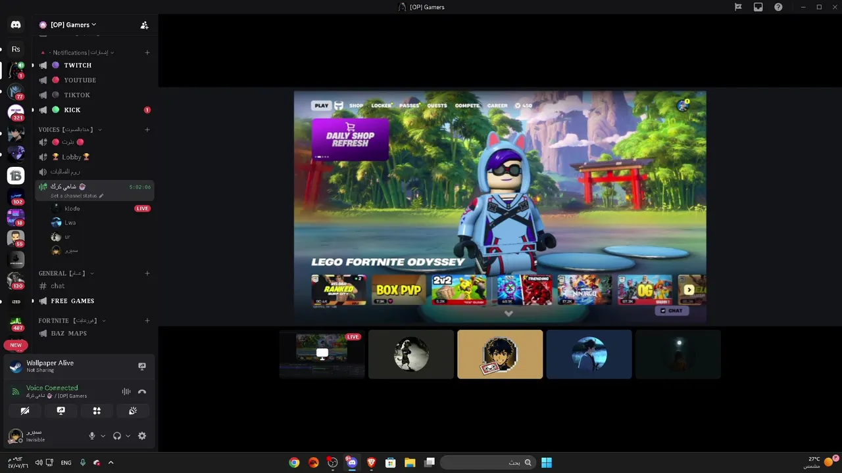
Task: Click the invite people icon beside server name
Action: [144, 25]
